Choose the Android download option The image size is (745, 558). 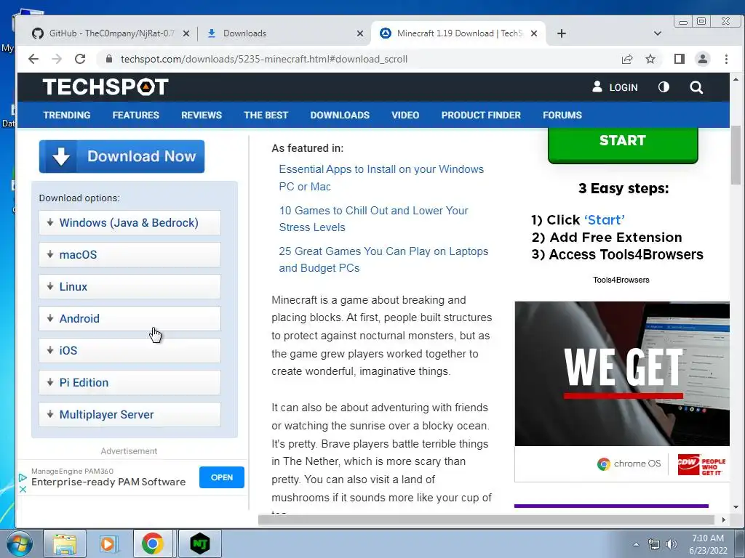pyautogui.click(x=130, y=318)
